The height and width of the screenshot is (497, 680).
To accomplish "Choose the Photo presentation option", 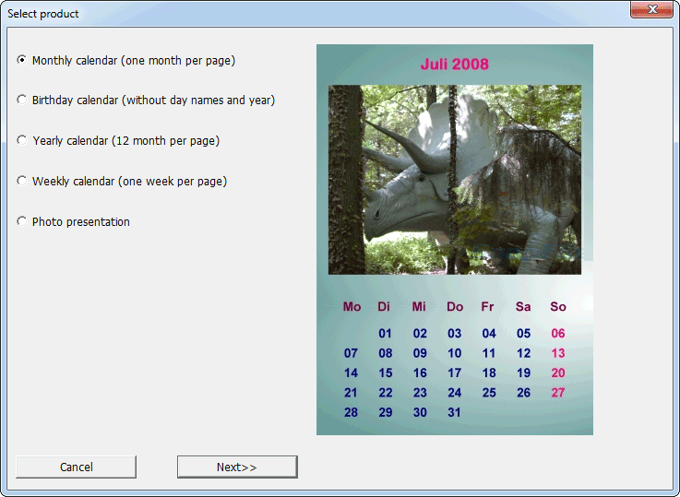I will pos(22,221).
